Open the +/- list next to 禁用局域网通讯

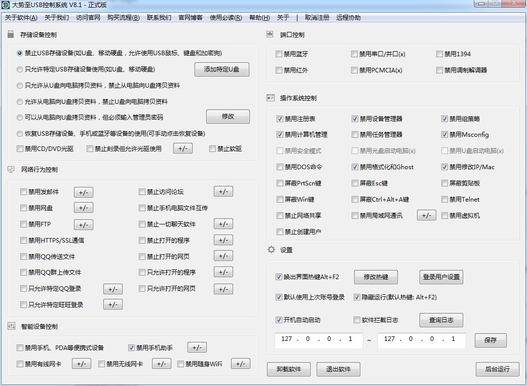tap(426, 215)
